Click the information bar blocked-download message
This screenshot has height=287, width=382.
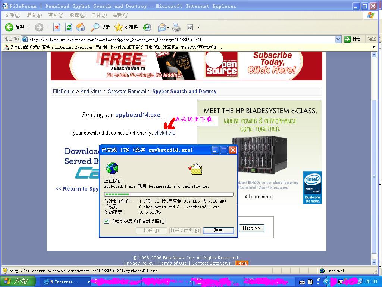point(116,47)
